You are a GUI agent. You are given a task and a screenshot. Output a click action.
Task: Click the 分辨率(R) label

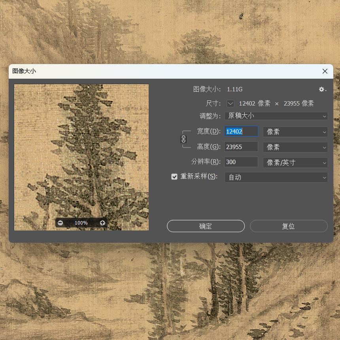click(x=206, y=162)
